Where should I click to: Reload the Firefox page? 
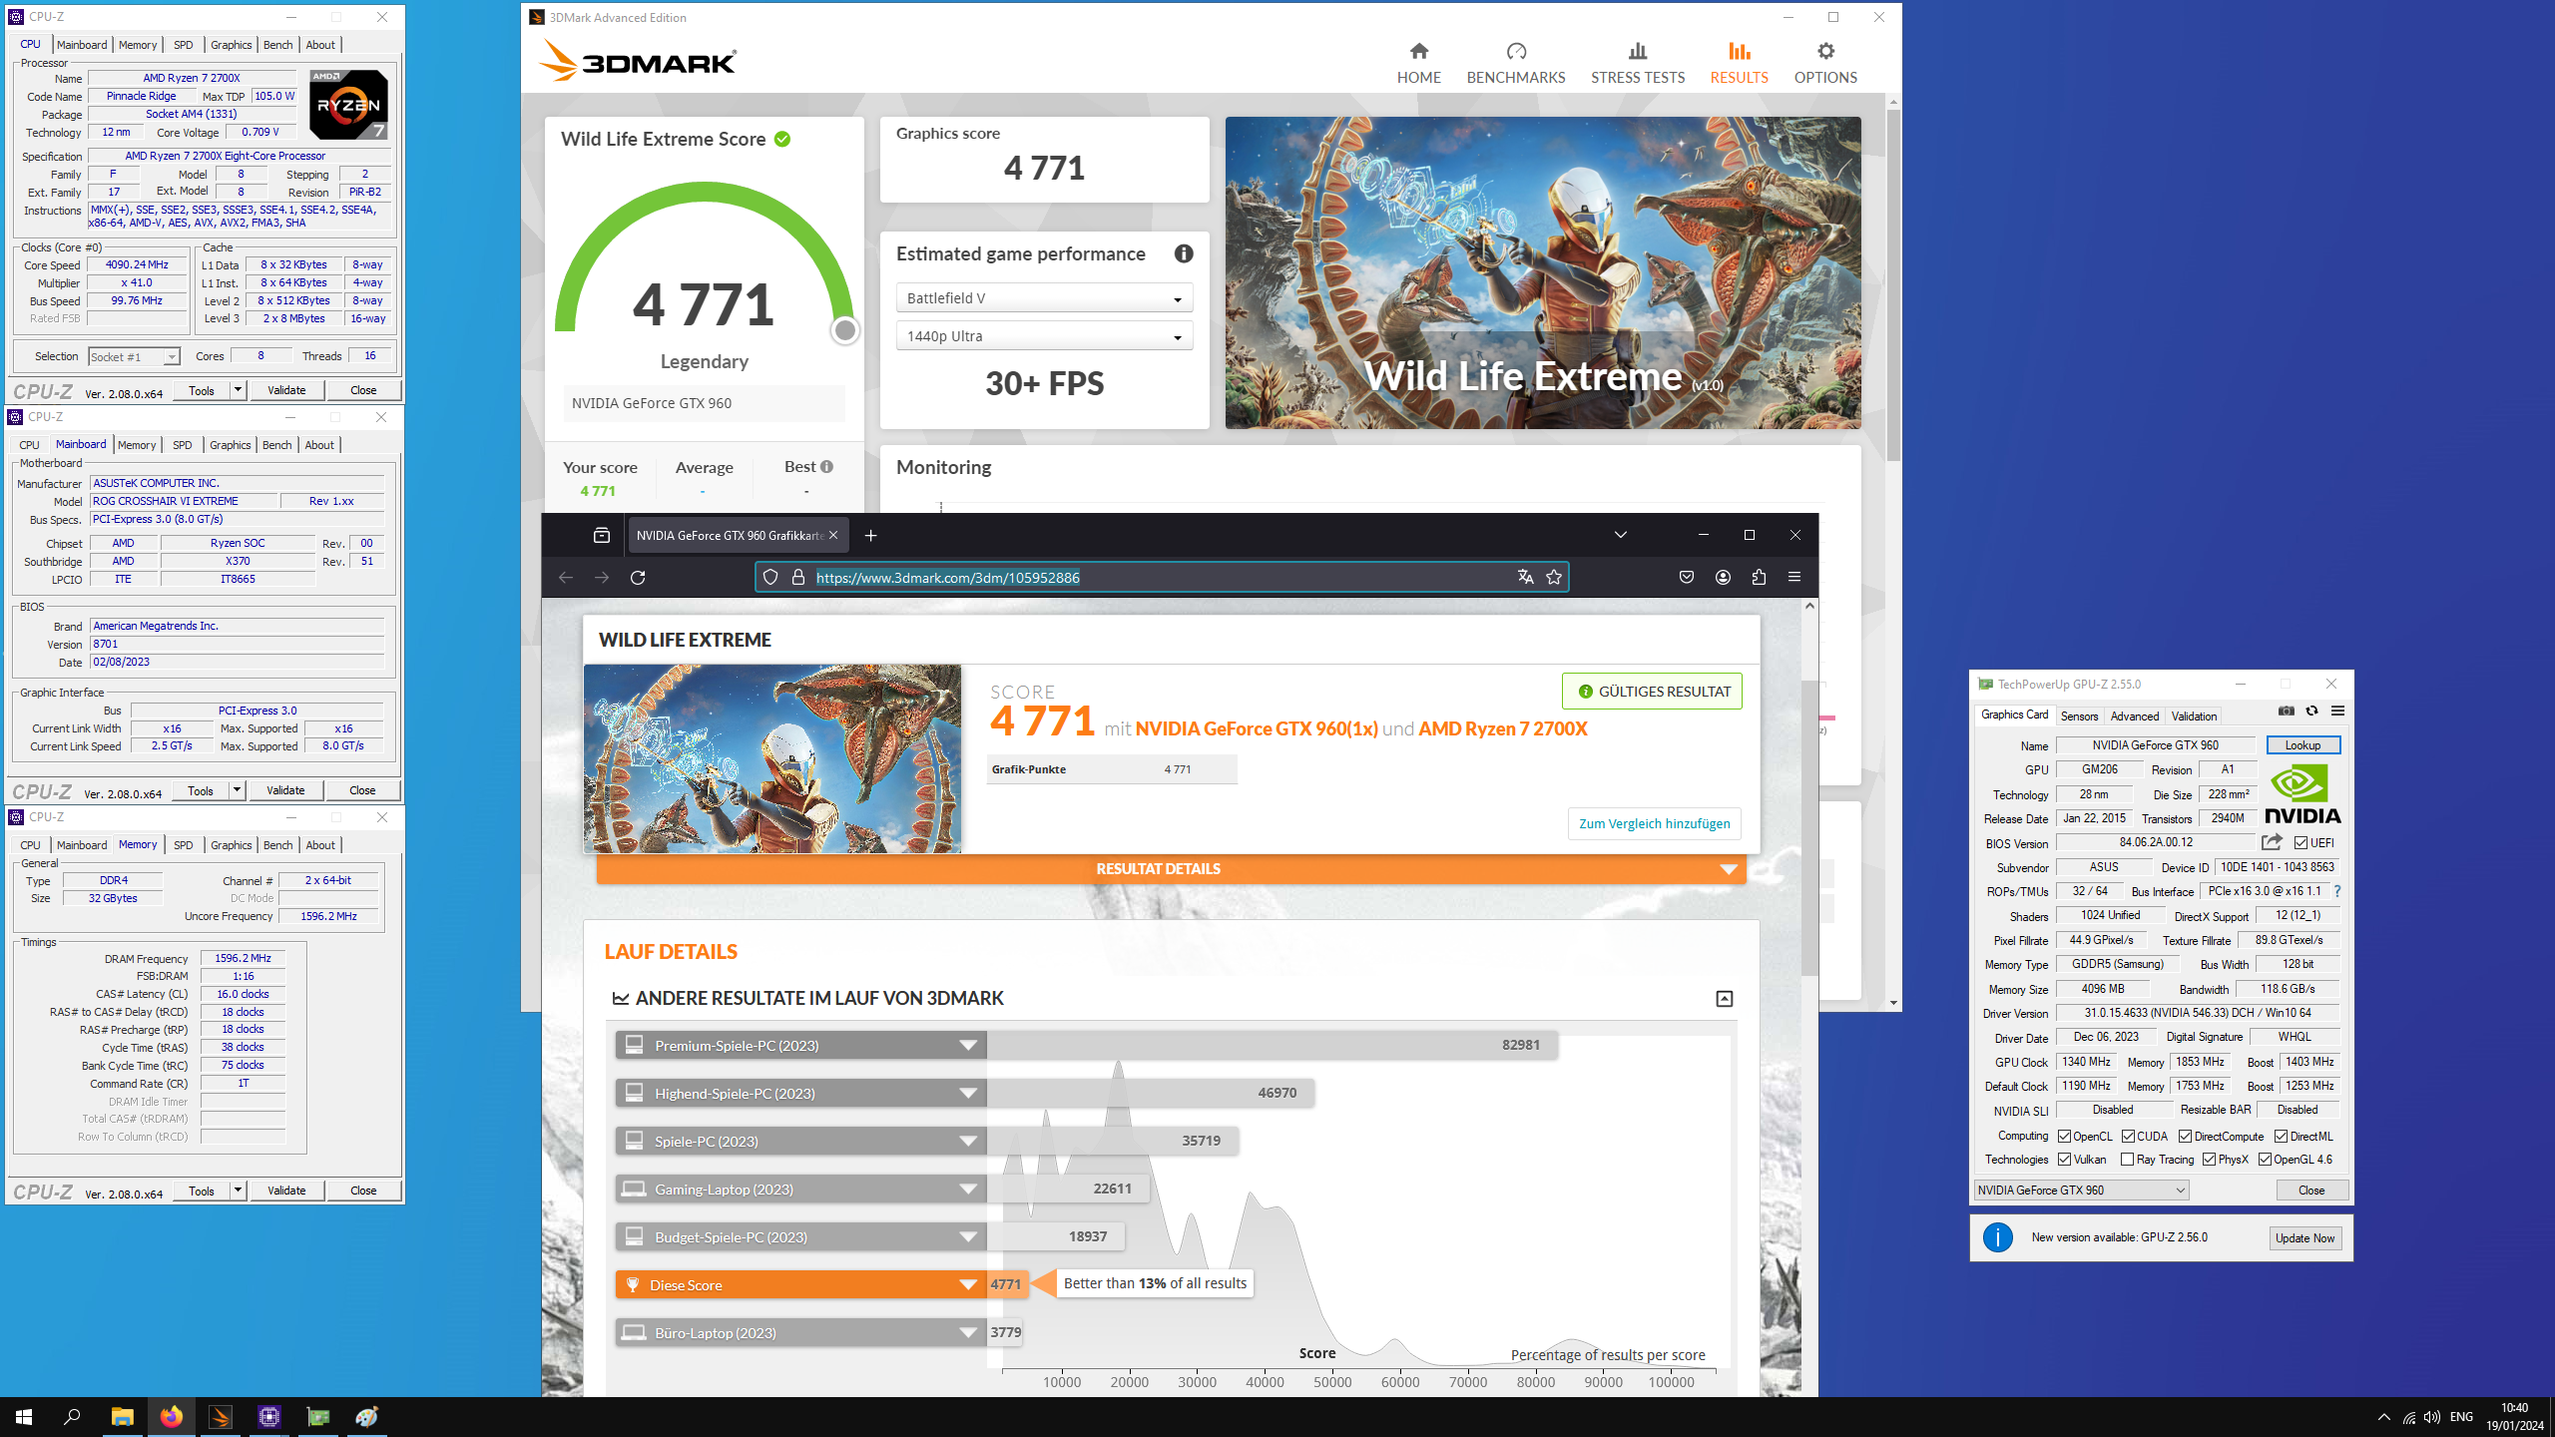(638, 577)
